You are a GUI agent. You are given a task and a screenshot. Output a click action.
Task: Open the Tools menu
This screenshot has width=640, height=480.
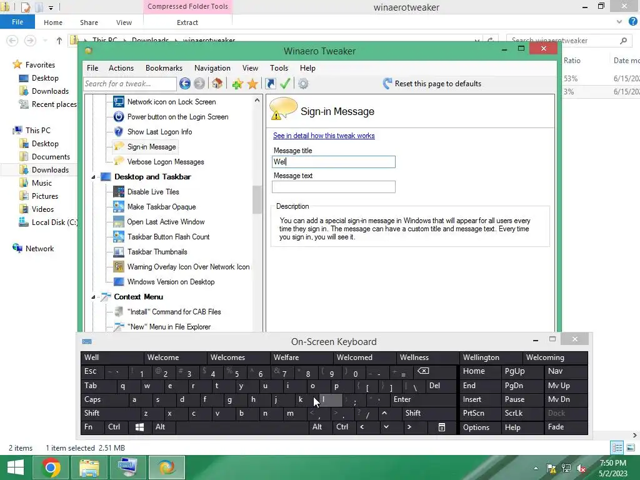click(x=279, y=68)
